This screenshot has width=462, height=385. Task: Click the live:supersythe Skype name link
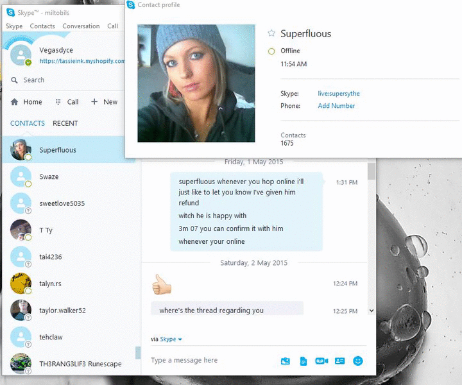coord(339,94)
